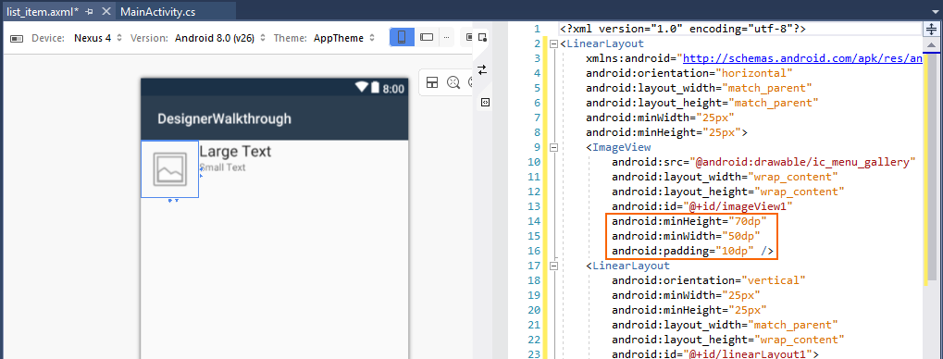This screenshot has width=943, height=359.
Task: Click the android:src ic_menu_gallery line
Action: (763, 162)
